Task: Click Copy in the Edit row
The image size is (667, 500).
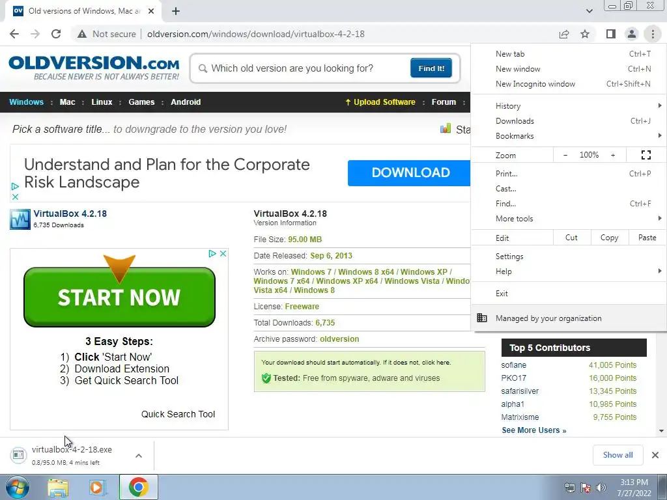Action: 610,238
